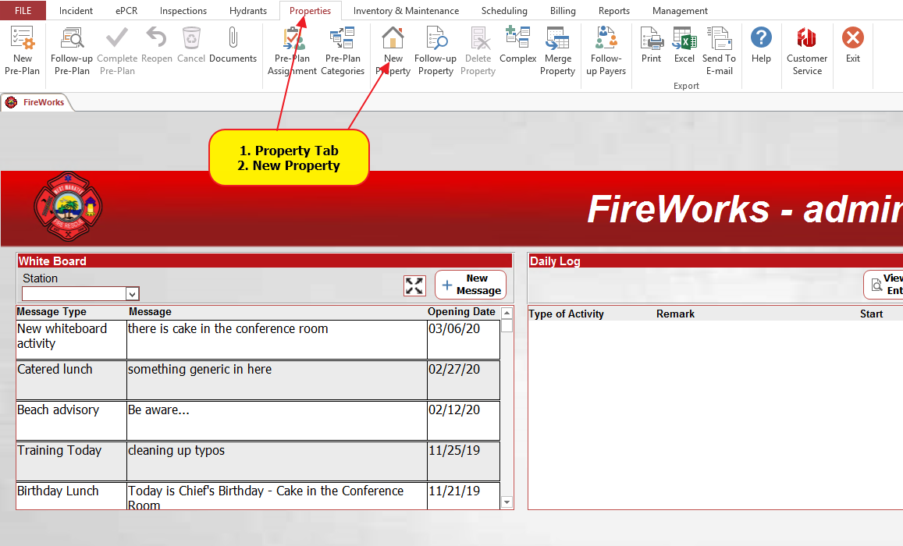Create a New Pre-Plan

coord(23,51)
